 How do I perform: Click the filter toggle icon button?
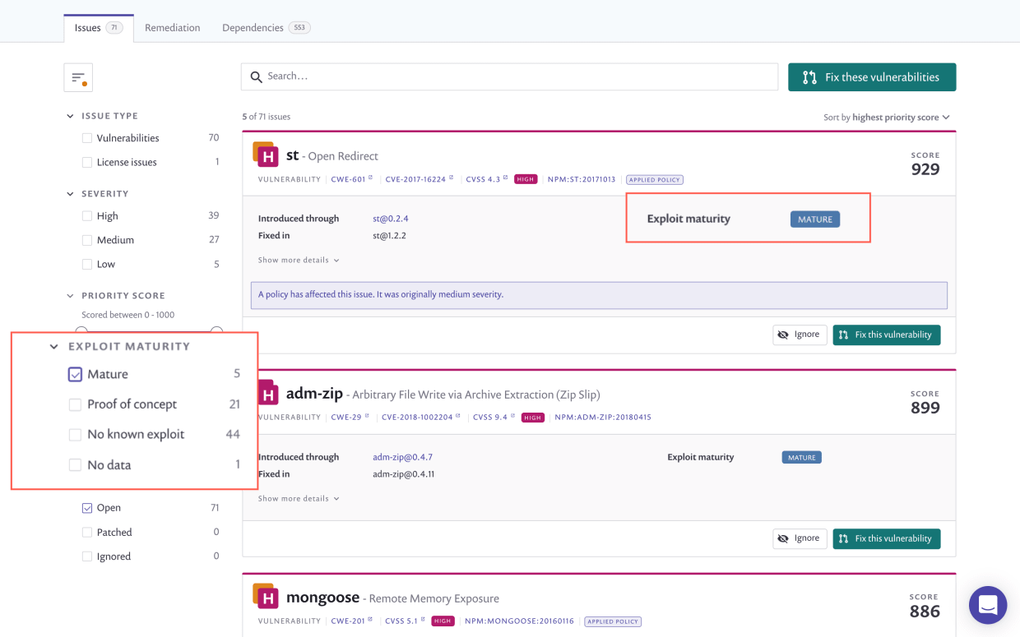pos(78,77)
